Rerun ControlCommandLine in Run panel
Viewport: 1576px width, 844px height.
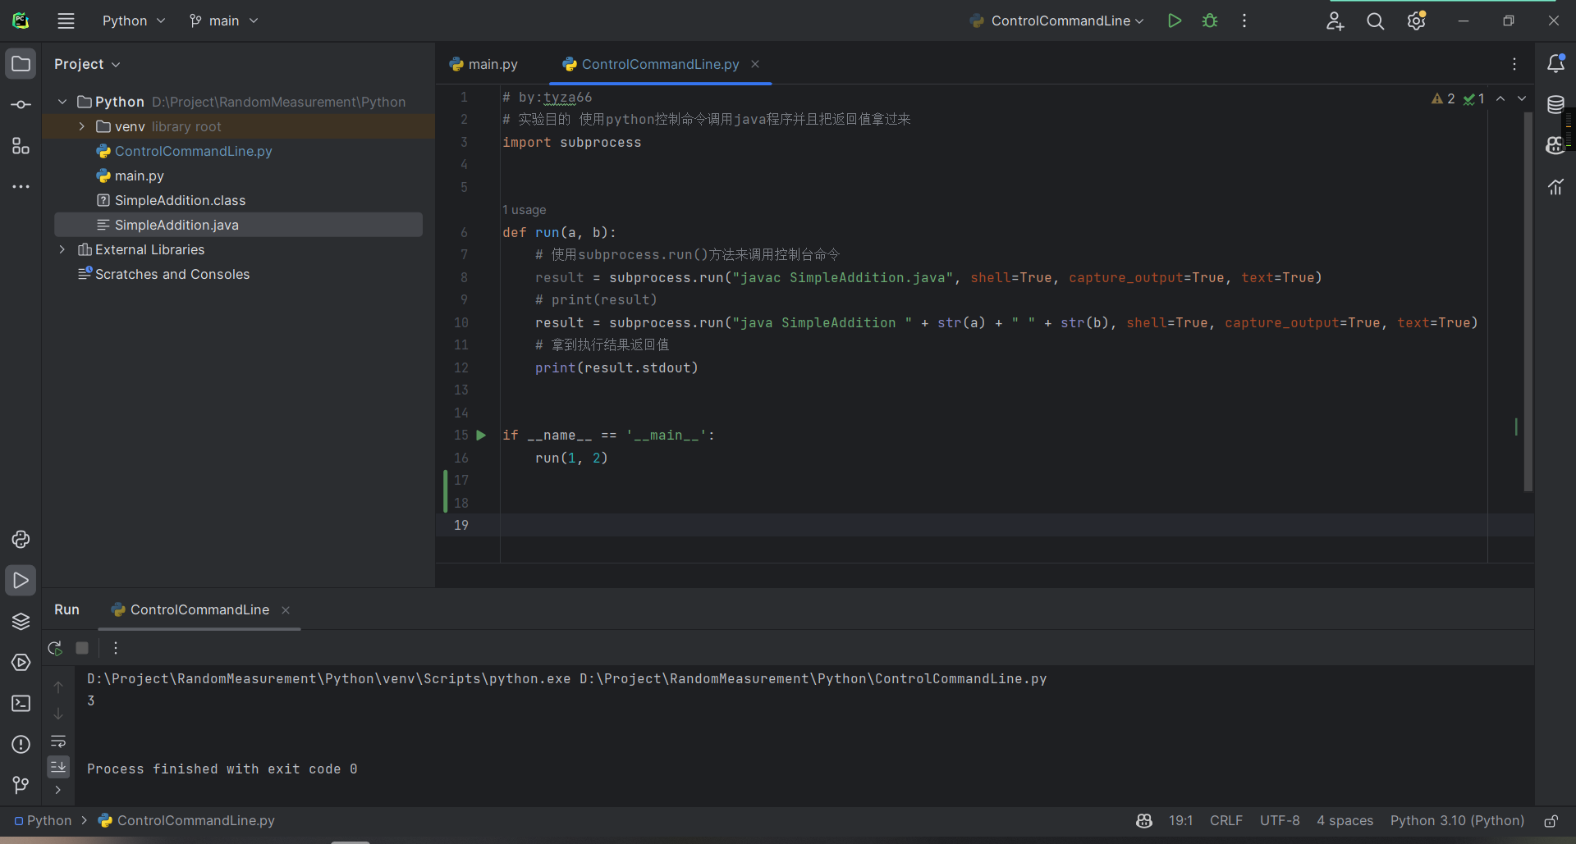tap(55, 648)
